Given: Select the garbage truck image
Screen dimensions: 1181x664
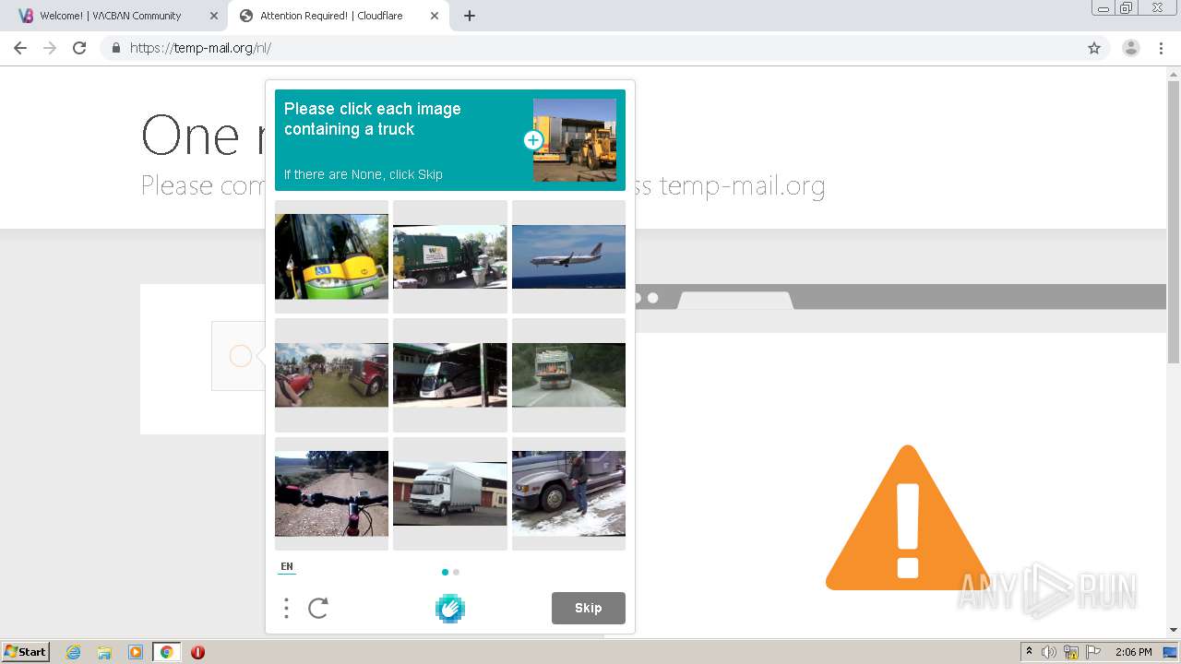Looking at the screenshot, I should point(449,256).
